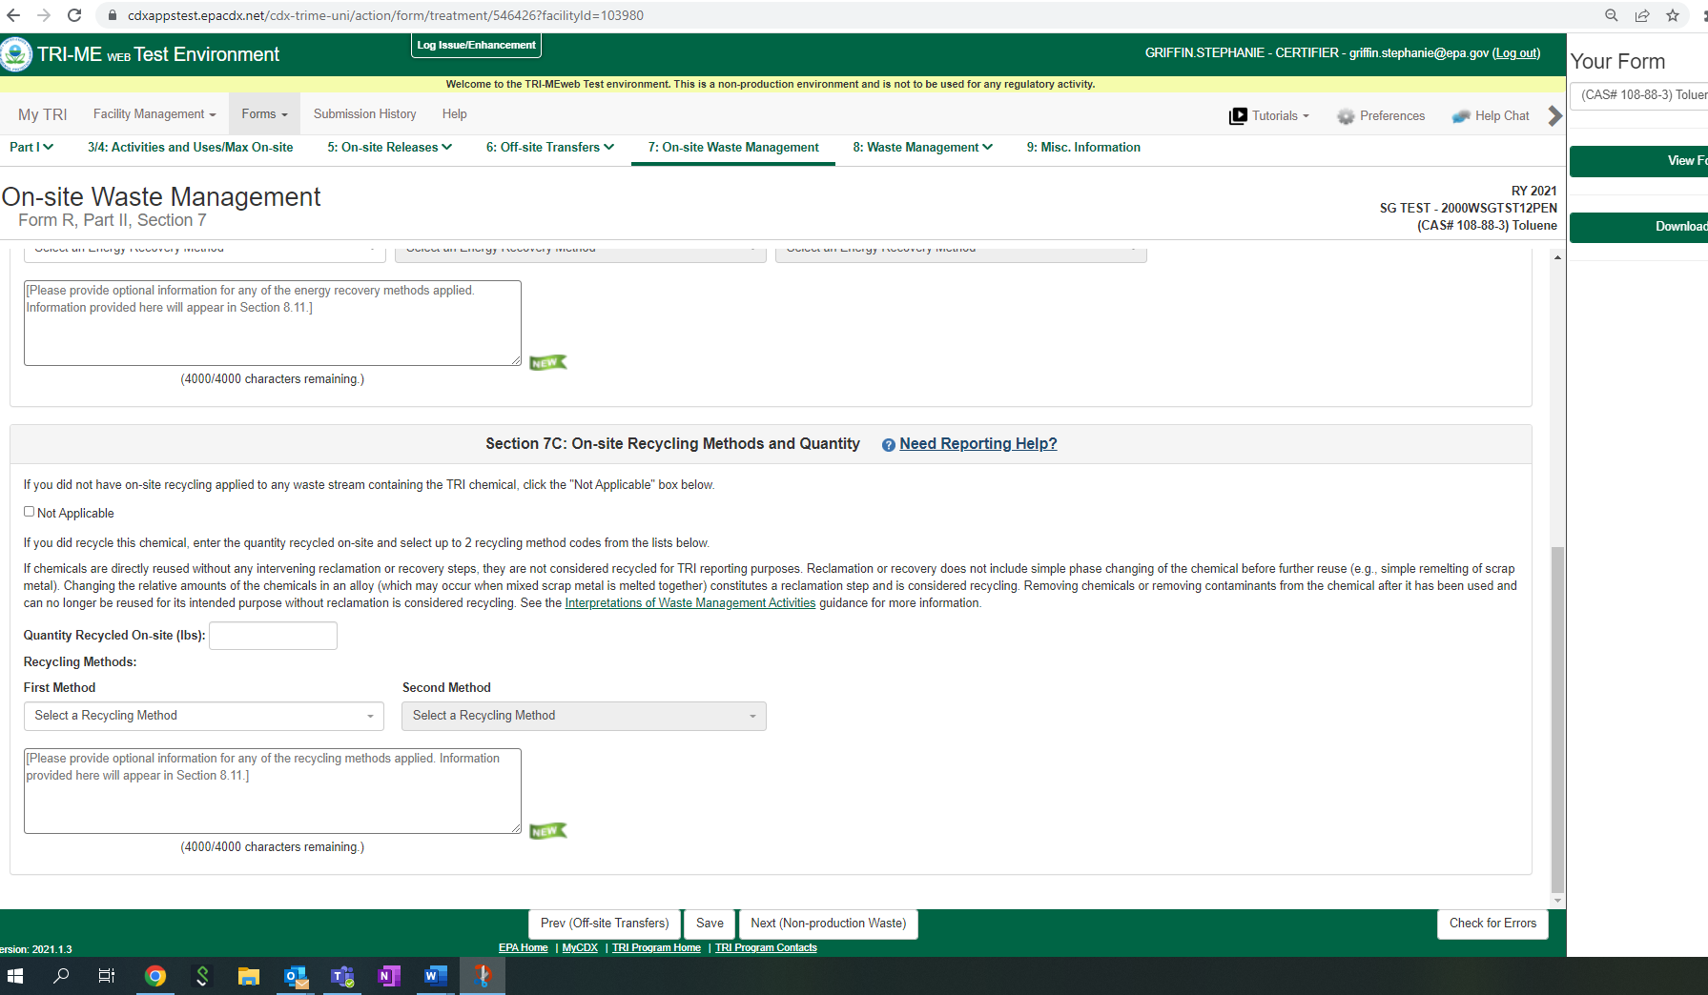Click the Need Reporting Help question mark icon
Viewport: 1708px width, 995px height.
coord(888,445)
